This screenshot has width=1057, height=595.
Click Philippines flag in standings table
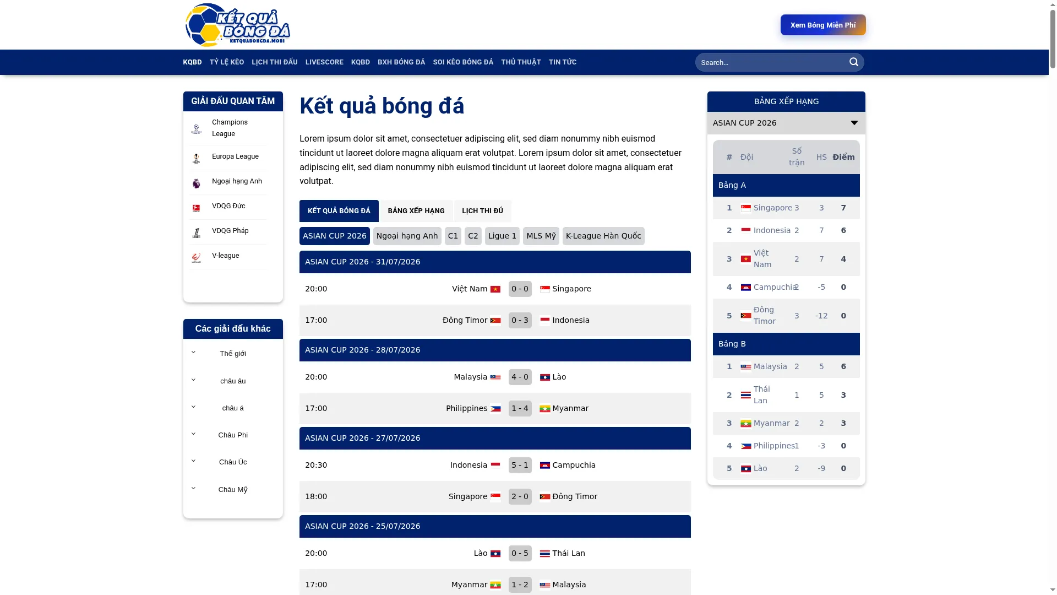746,446
